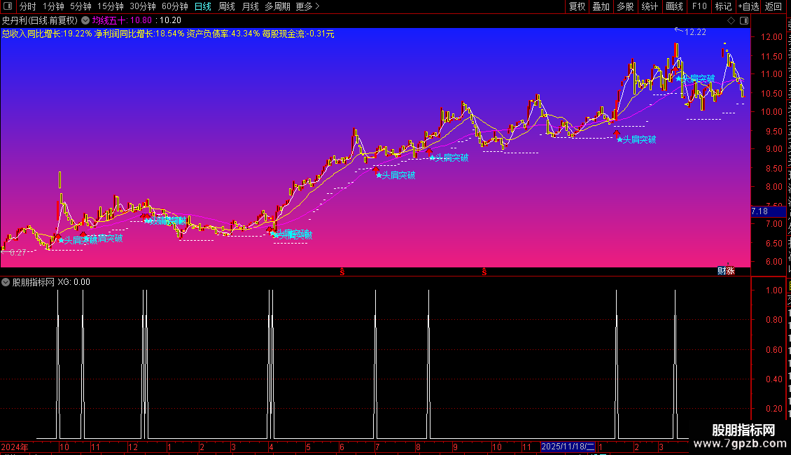Toggle the left sidebar panel icon
Viewport: 791px width, 455px height.
tap(8, 6)
